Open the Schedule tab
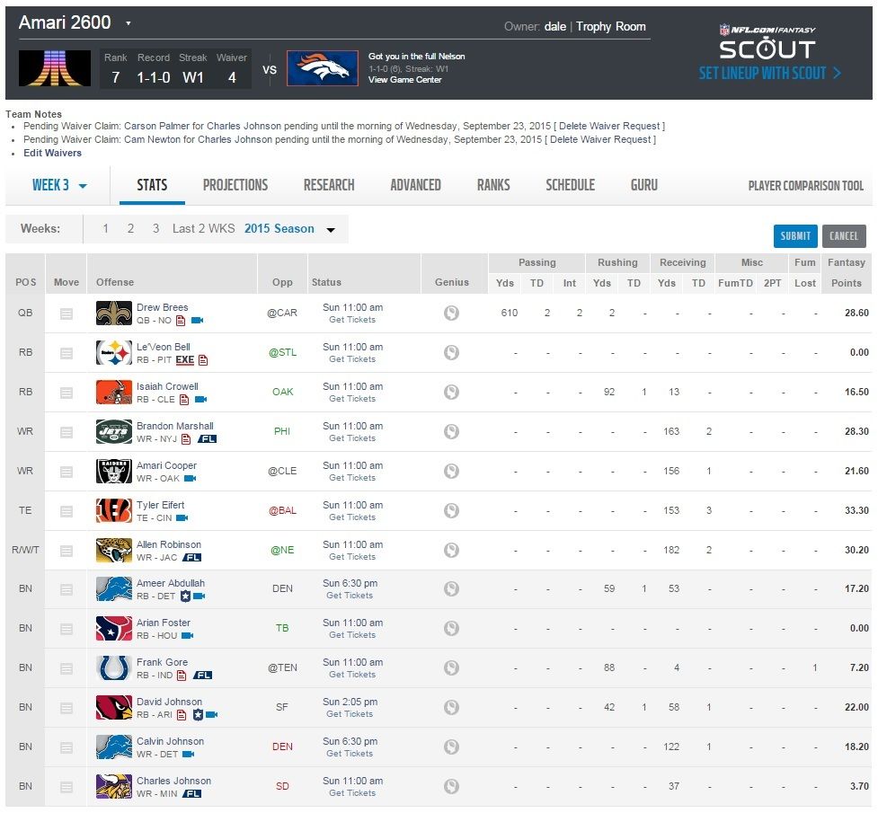878x813 pixels. [570, 185]
